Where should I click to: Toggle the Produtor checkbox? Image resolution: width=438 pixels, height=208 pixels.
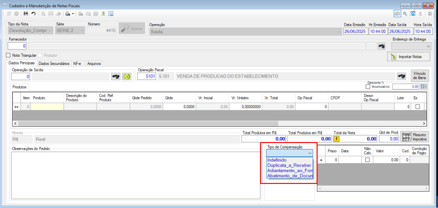click(41, 55)
